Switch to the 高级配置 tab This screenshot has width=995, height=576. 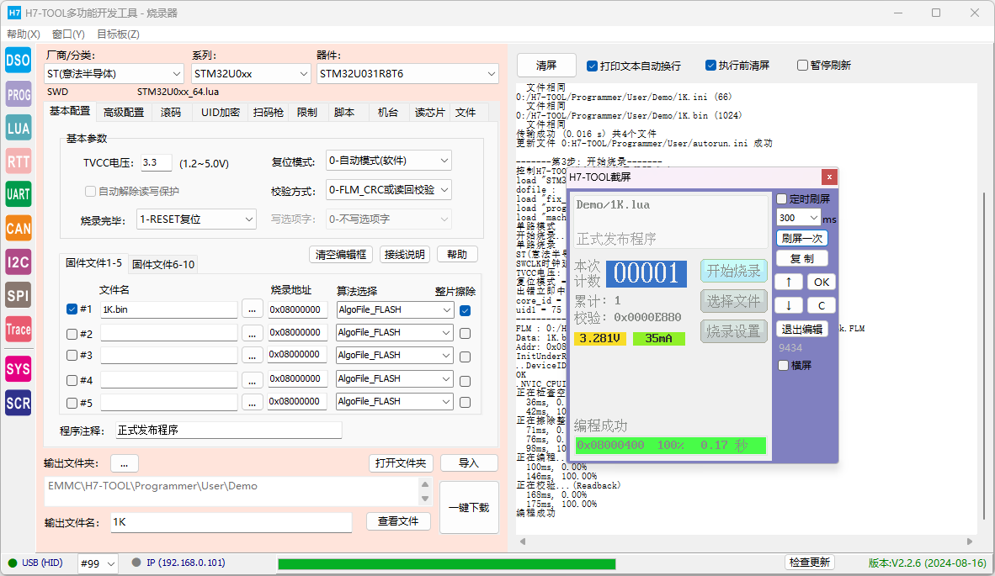tap(124, 113)
